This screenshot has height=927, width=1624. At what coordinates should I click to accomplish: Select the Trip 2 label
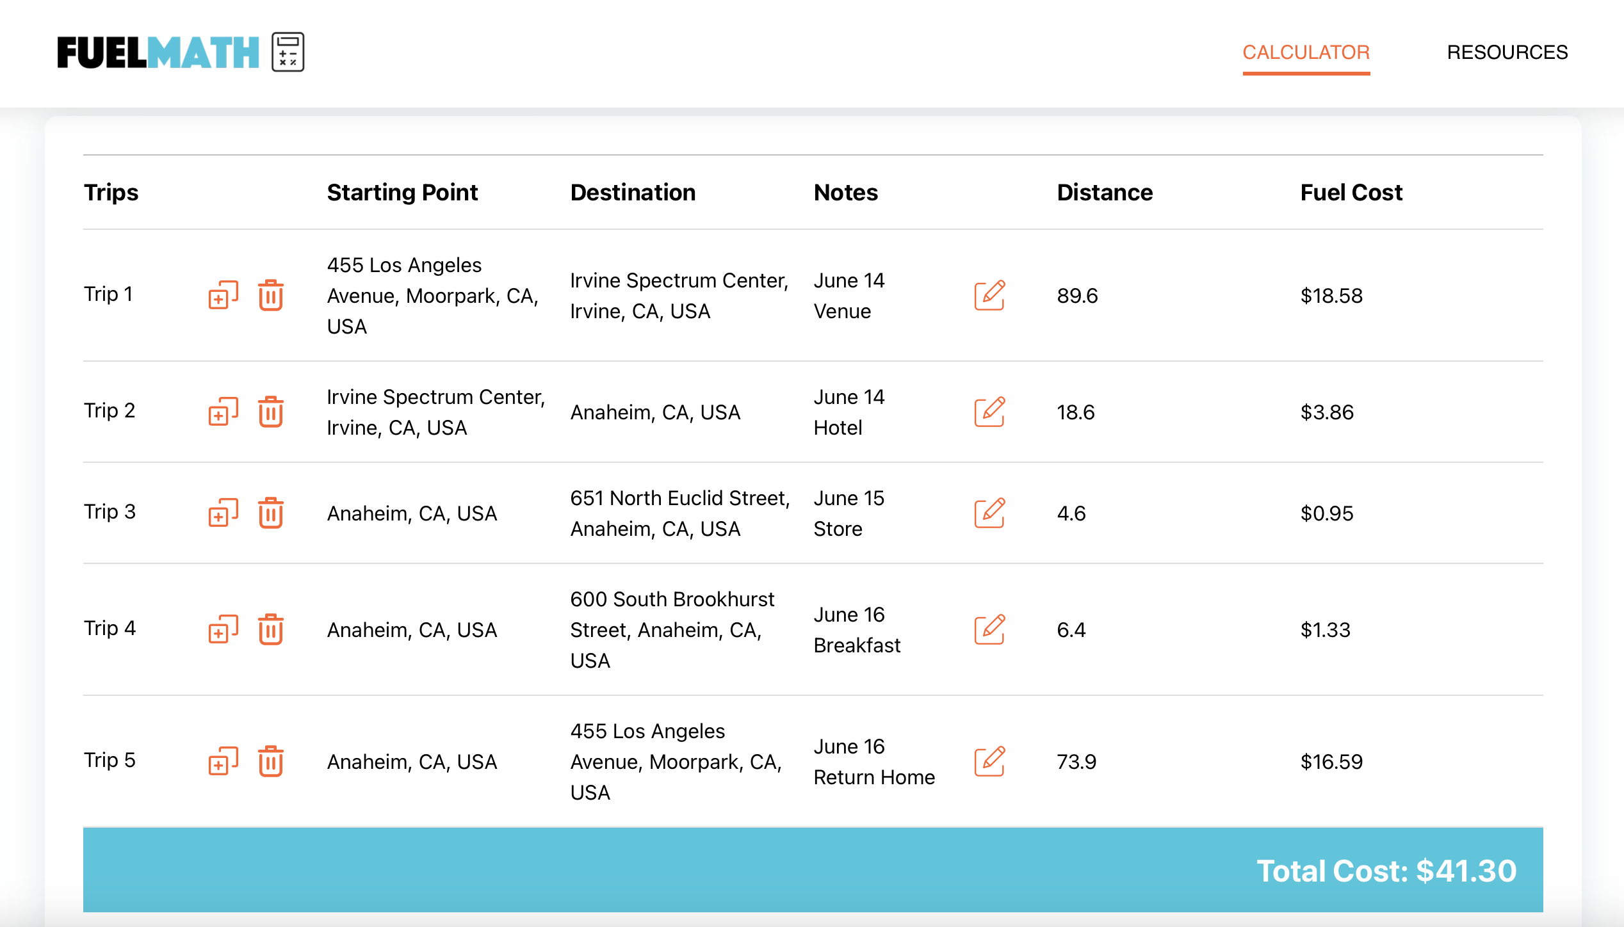pos(110,410)
